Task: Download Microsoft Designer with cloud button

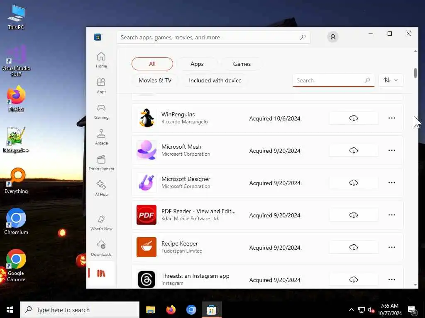Action: [x=354, y=183]
